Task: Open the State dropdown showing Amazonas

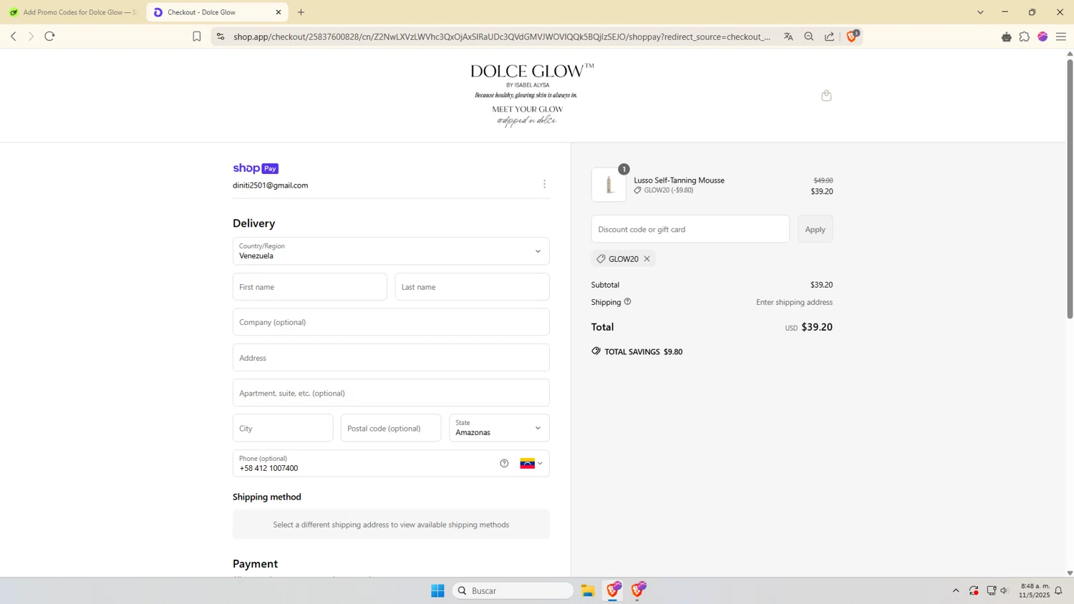Action: [x=499, y=428]
